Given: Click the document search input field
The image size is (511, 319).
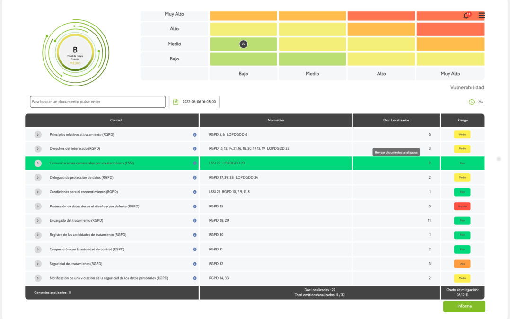Looking at the screenshot, I should tap(98, 102).
